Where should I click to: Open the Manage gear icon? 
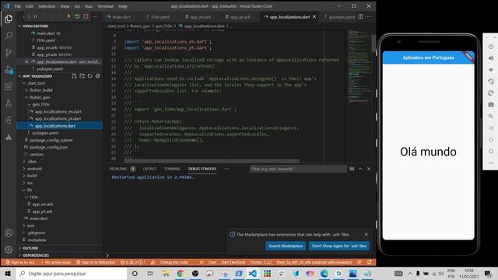click(x=9, y=249)
